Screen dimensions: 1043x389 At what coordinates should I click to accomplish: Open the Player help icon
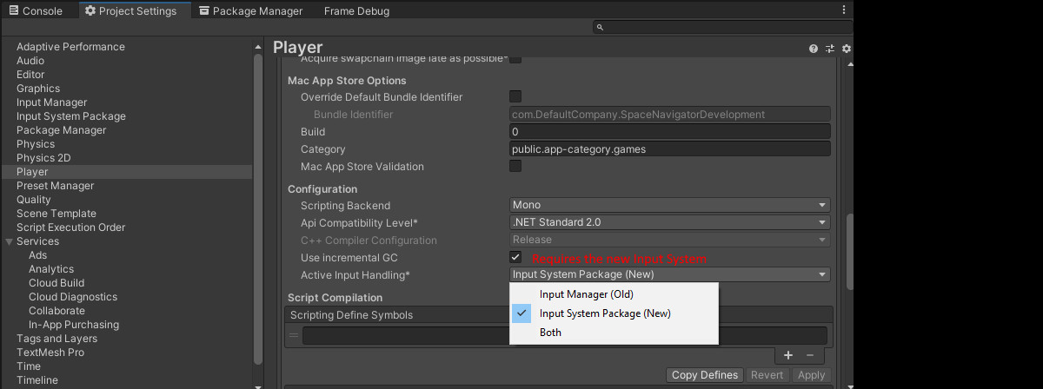point(814,49)
